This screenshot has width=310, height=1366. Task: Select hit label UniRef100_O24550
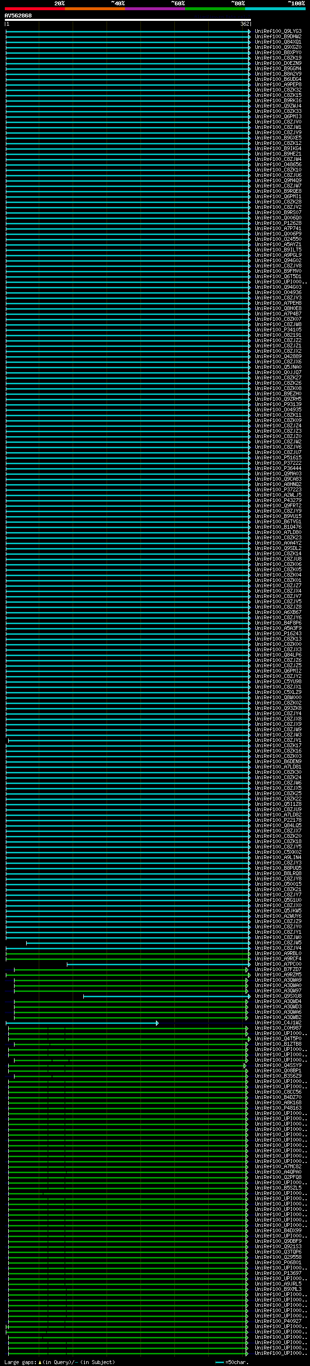click(x=278, y=239)
